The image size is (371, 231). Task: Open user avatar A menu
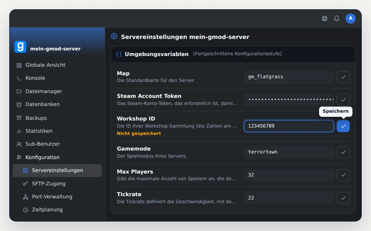tap(351, 19)
